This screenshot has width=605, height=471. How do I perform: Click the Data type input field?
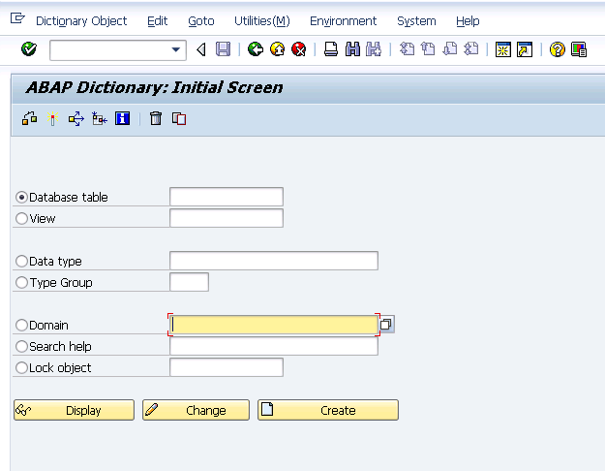(274, 261)
